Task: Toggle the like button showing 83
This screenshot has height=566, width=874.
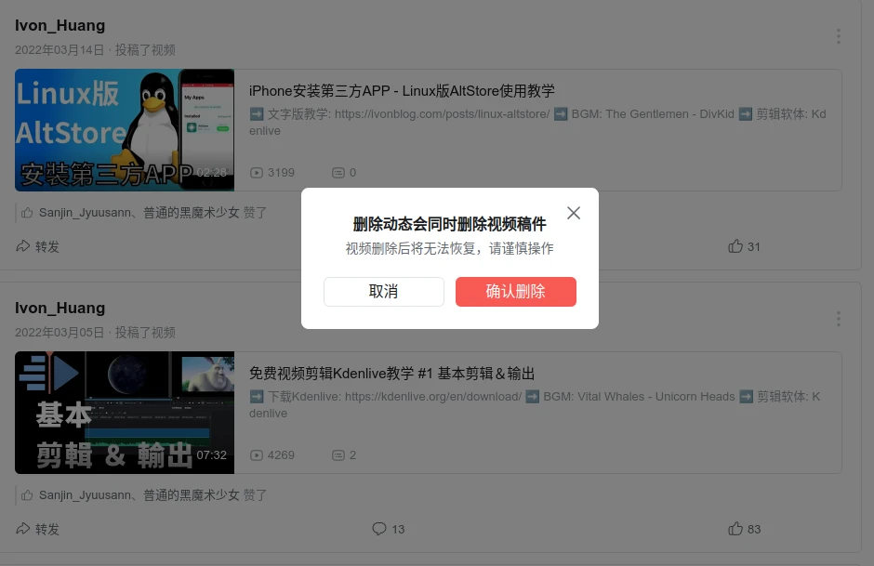Action: point(735,529)
